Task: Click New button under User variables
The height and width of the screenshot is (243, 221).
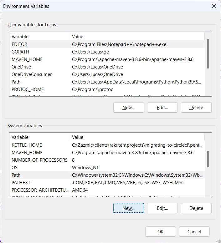Action: (x=128, y=107)
